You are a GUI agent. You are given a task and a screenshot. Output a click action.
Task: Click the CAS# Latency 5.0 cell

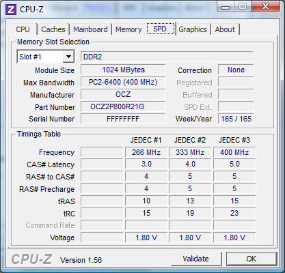(234, 164)
